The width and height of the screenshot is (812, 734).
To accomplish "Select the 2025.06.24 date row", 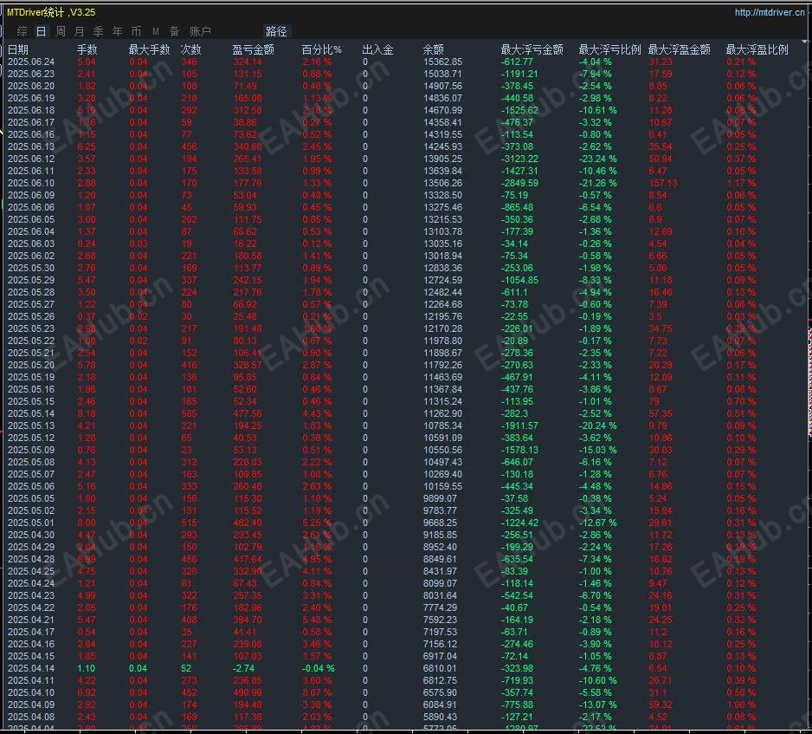I will 31,62.
